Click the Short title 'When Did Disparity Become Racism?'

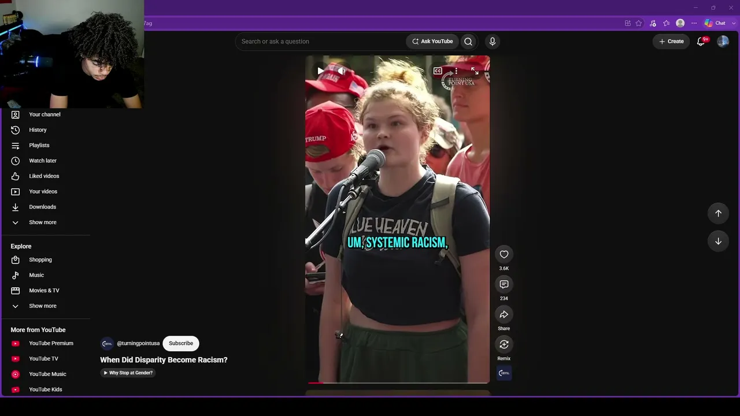[164, 359]
